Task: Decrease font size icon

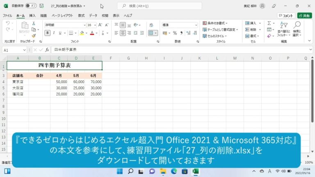Action: [x=107, y=25]
